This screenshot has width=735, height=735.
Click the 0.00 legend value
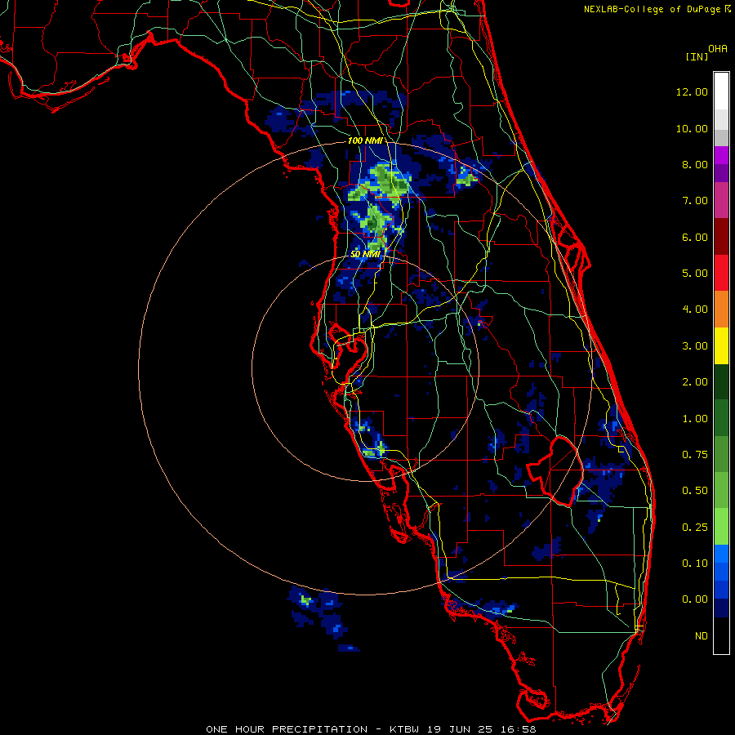(695, 599)
